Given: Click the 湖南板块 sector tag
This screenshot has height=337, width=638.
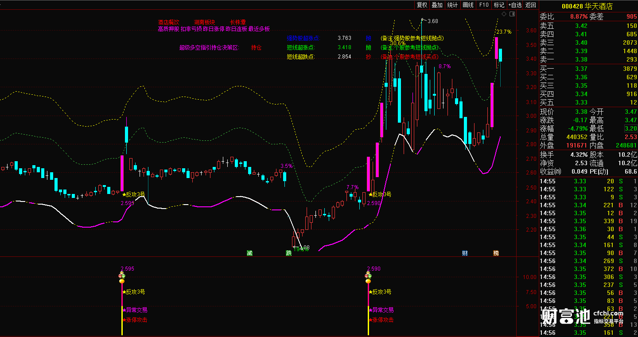Looking at the screenshot, I should 204,22.
